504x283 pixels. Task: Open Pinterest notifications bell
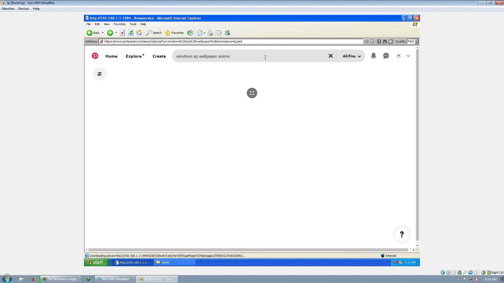point(373,56)
